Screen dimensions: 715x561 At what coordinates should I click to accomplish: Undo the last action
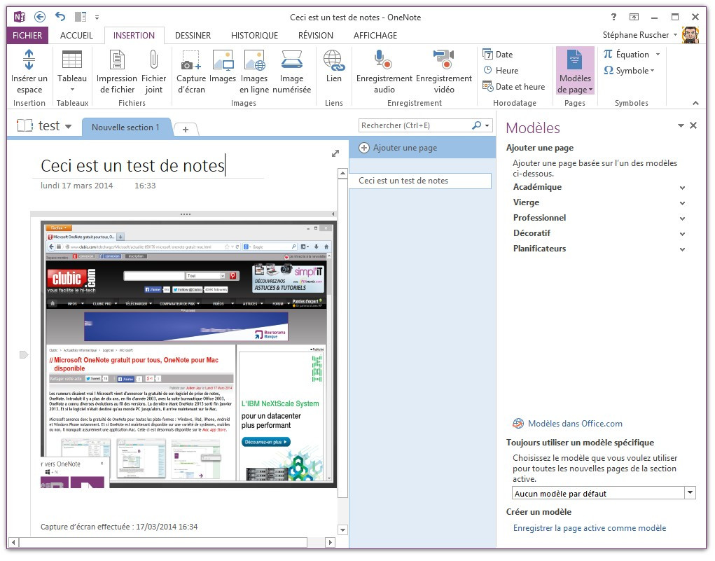[60, 16]
